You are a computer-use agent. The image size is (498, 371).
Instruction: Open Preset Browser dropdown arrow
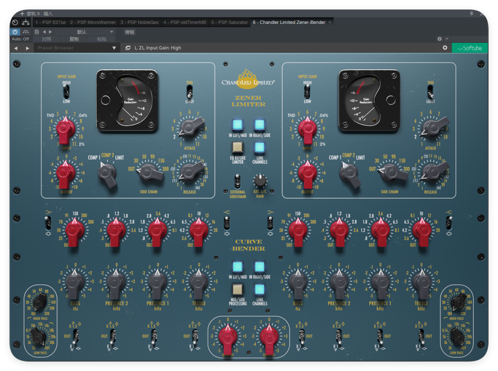(x=114, y=48)
